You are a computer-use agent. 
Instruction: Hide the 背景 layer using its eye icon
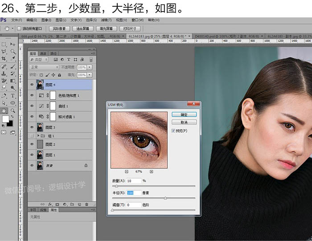[32, 165]
